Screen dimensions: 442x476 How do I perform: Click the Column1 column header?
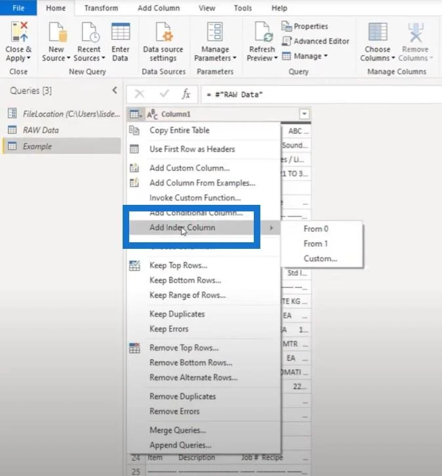(228, 114)
